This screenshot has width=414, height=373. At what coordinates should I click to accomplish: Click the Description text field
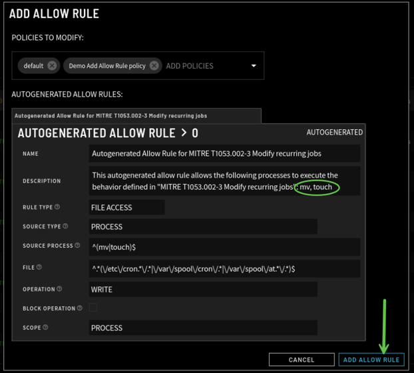[x=224, y=181]
